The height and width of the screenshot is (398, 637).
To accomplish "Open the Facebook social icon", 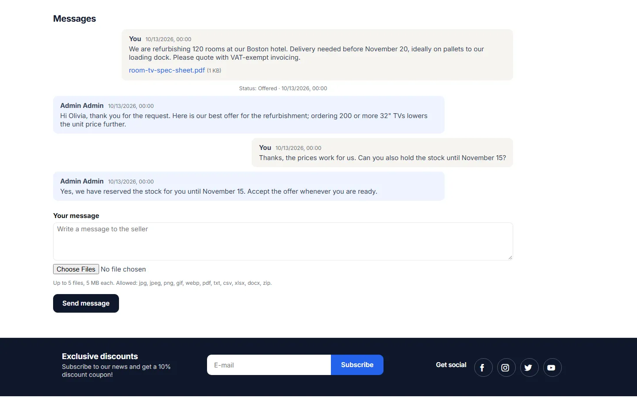I will point(483,367).
